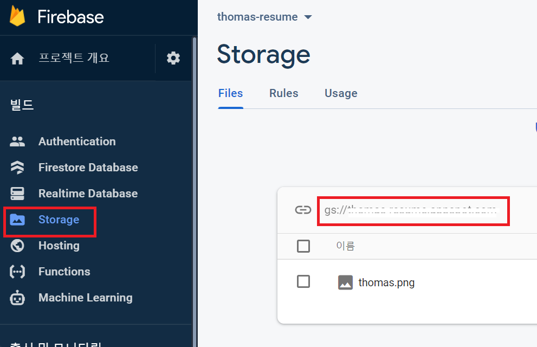Open the thomas-resume project dropdown
The height and width of the screenshot is (347, 537).
click(265, 17)
